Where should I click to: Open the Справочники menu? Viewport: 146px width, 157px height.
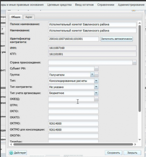106,5
